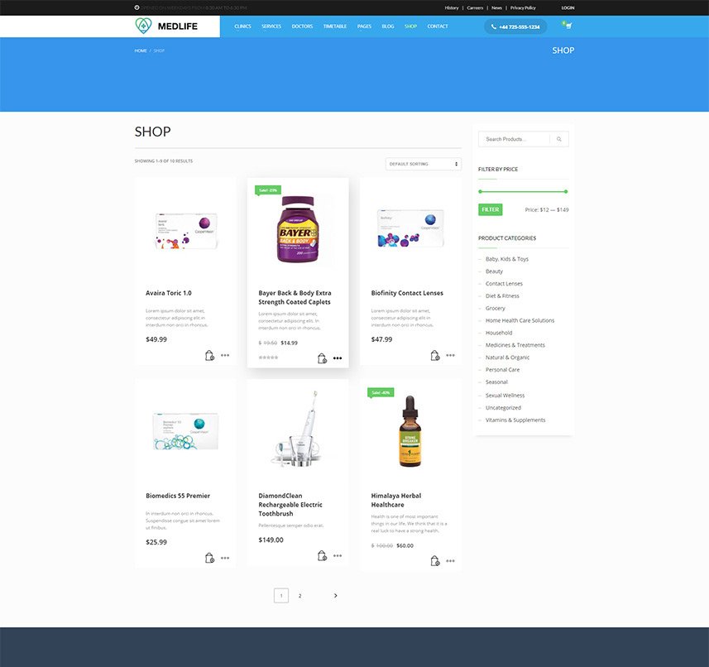The height and width of the screenshot is (667, 709).
Task: Open the Blog menu item
Action: [x=388, y=26]
